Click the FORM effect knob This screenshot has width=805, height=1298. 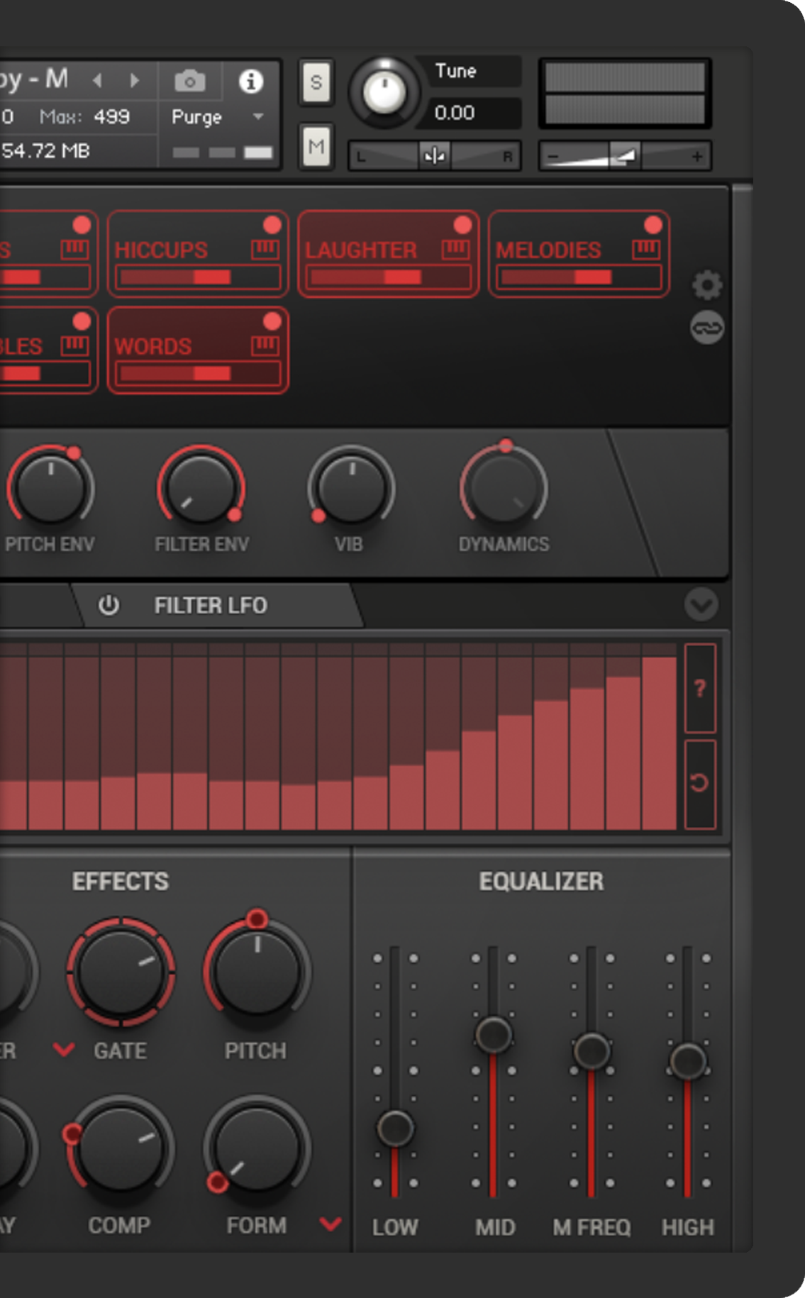click(257, 1149)
